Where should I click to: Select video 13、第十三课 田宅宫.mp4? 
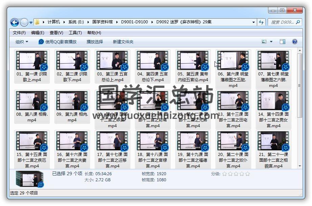(233, 110)
